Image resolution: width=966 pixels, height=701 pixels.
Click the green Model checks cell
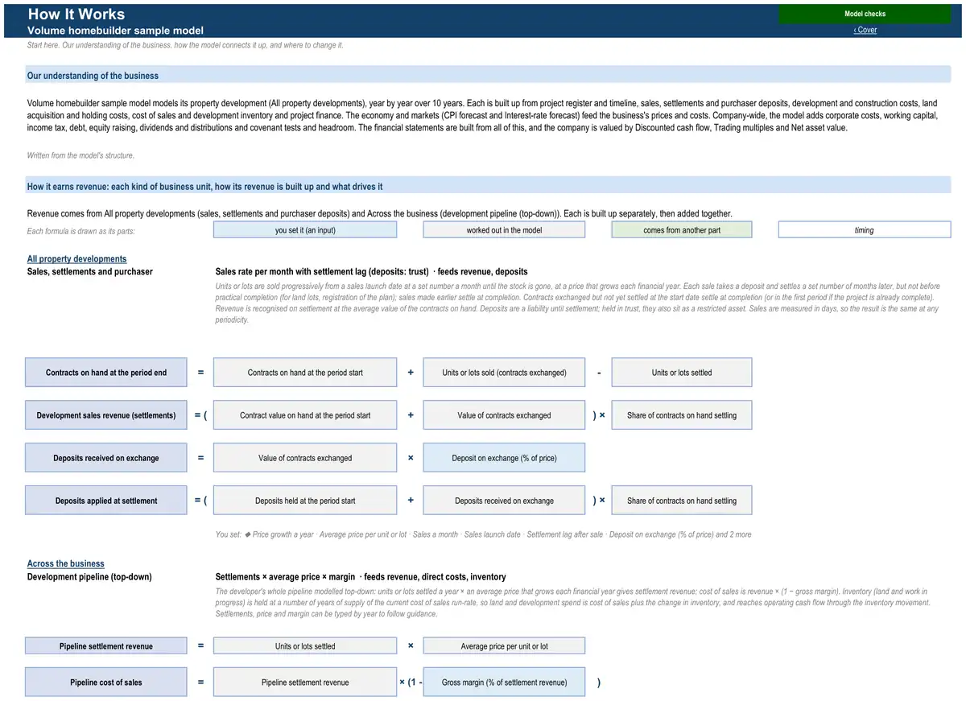click(x=865, y=14)
